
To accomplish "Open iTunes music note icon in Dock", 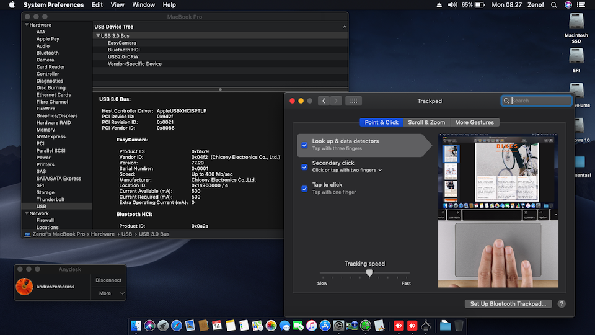I will [312, 326].
